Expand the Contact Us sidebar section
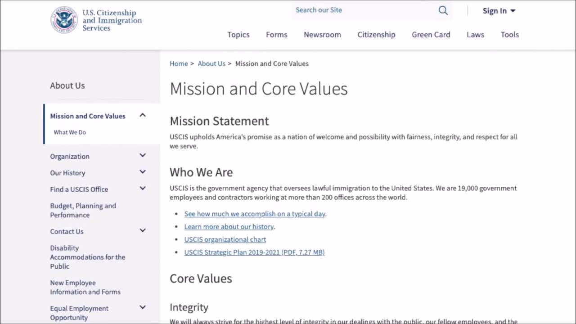 [x=143, y=230]
